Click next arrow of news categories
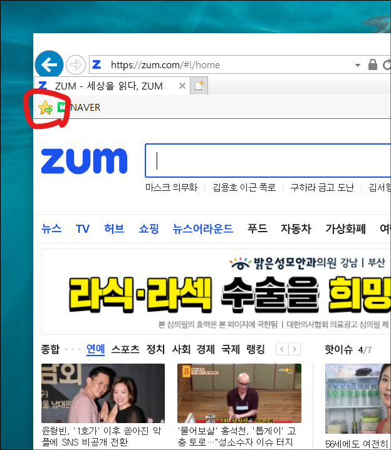The width and height of the screenshot is (391, 450). (295, 349)
